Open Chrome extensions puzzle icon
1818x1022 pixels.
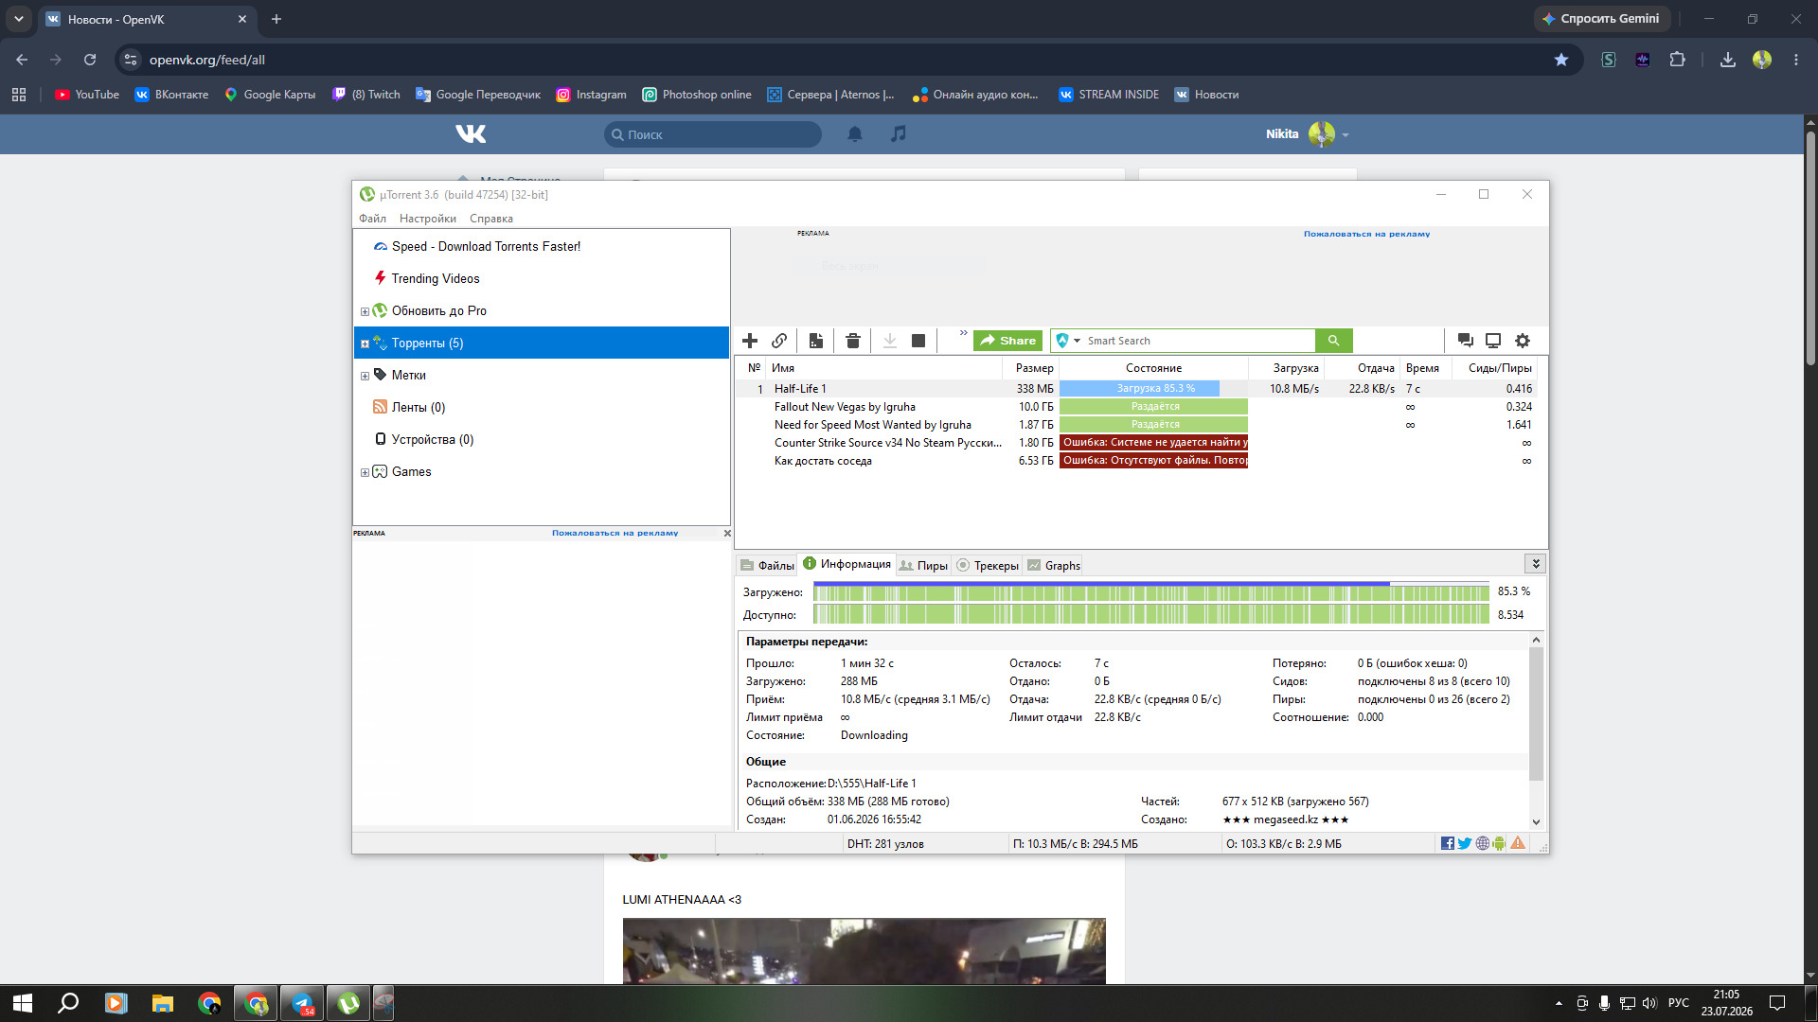1677,60
